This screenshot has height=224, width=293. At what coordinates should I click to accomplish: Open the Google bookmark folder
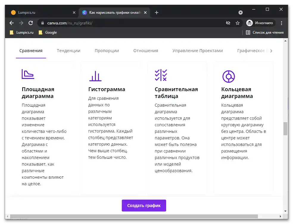pyautogui.click(x=48, y=32)
